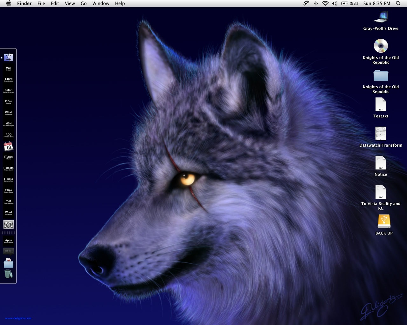Select the Knights of the Old Republic folder
The width and height of the screenshot is (407, 325).
coord(381,76)
